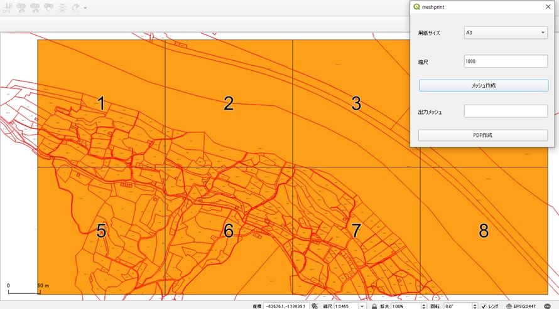
Task: Open the messages log speech bubble icon
Action: click(x=547, y=306)
